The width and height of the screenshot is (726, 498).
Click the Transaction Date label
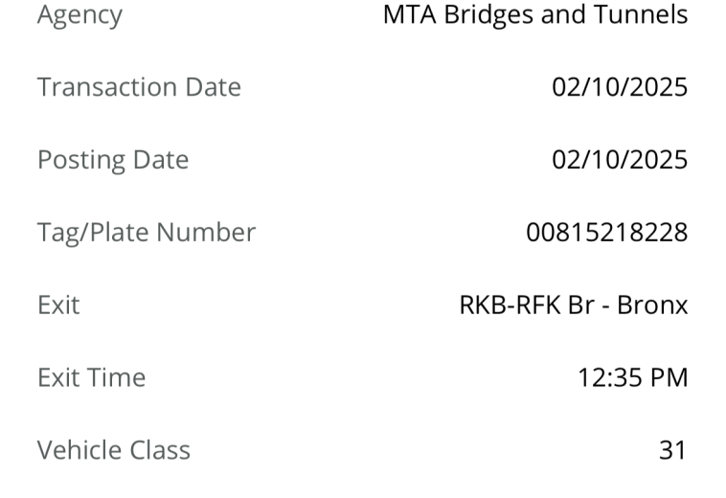(139, 87)
